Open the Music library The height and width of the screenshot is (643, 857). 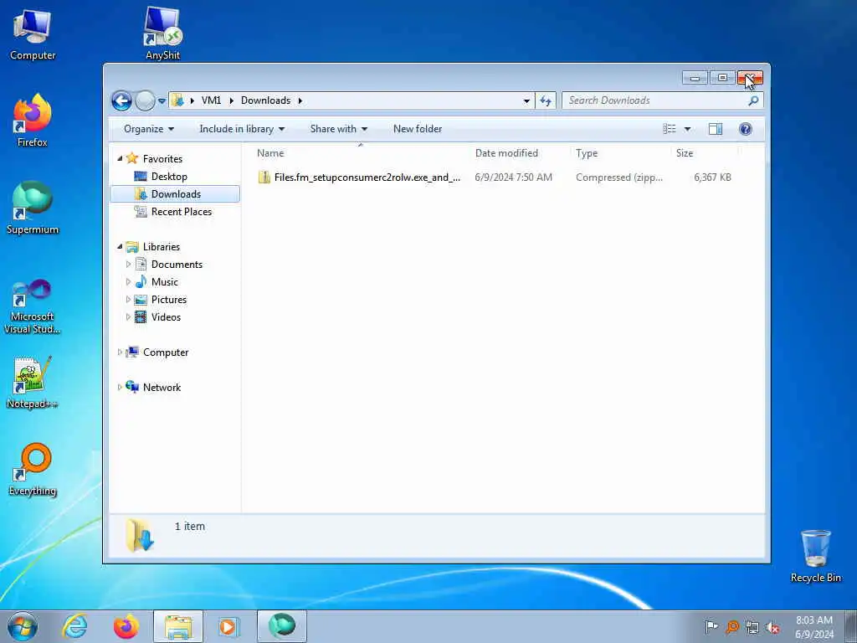click(x=165, y=282)
